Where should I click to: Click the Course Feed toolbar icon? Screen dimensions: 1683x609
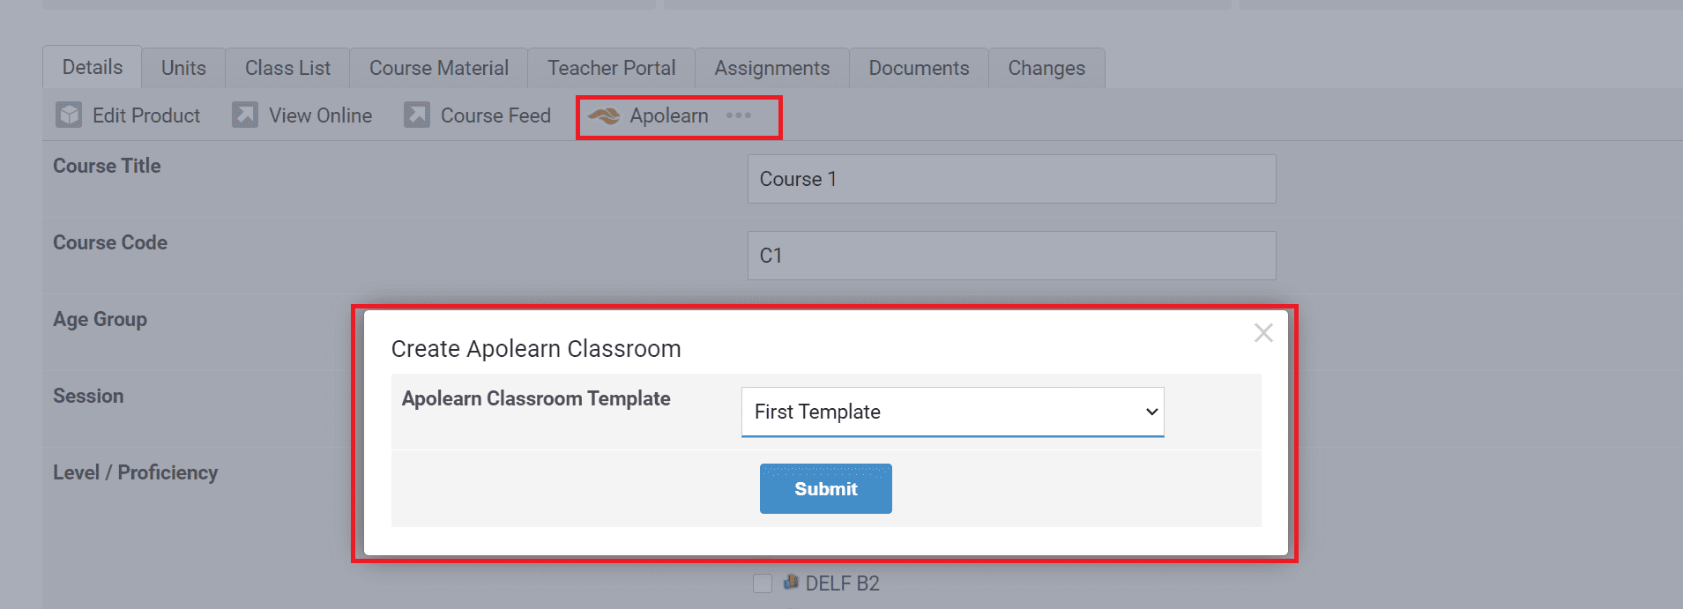tap(416, 115)
